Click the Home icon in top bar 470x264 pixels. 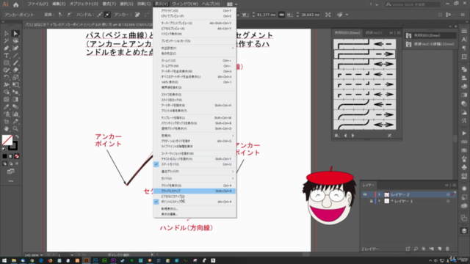[15, 4]
